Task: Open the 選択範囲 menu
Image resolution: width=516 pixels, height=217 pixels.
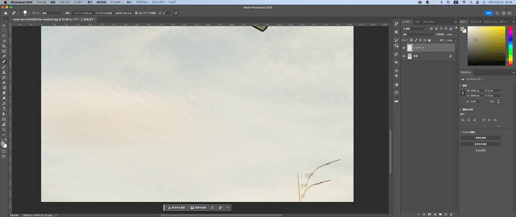Action: pos(101,2)
